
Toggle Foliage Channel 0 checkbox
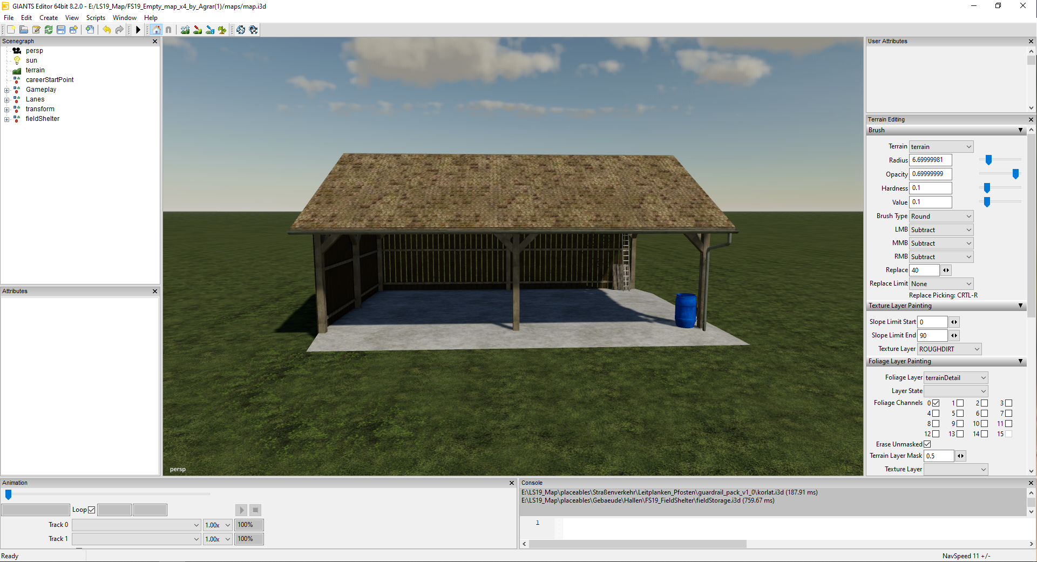tap(936, 403)
